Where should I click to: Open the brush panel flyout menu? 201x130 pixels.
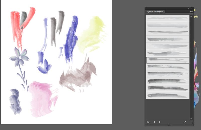[x=191, y=12]
